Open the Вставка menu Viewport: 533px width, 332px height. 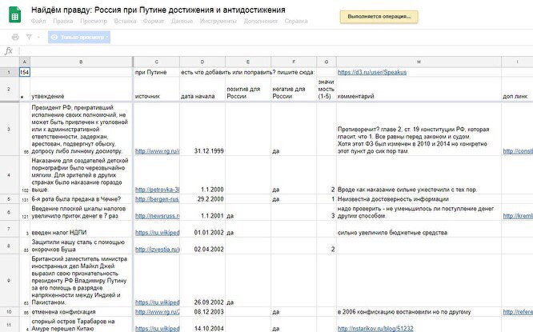pos(125,21)
